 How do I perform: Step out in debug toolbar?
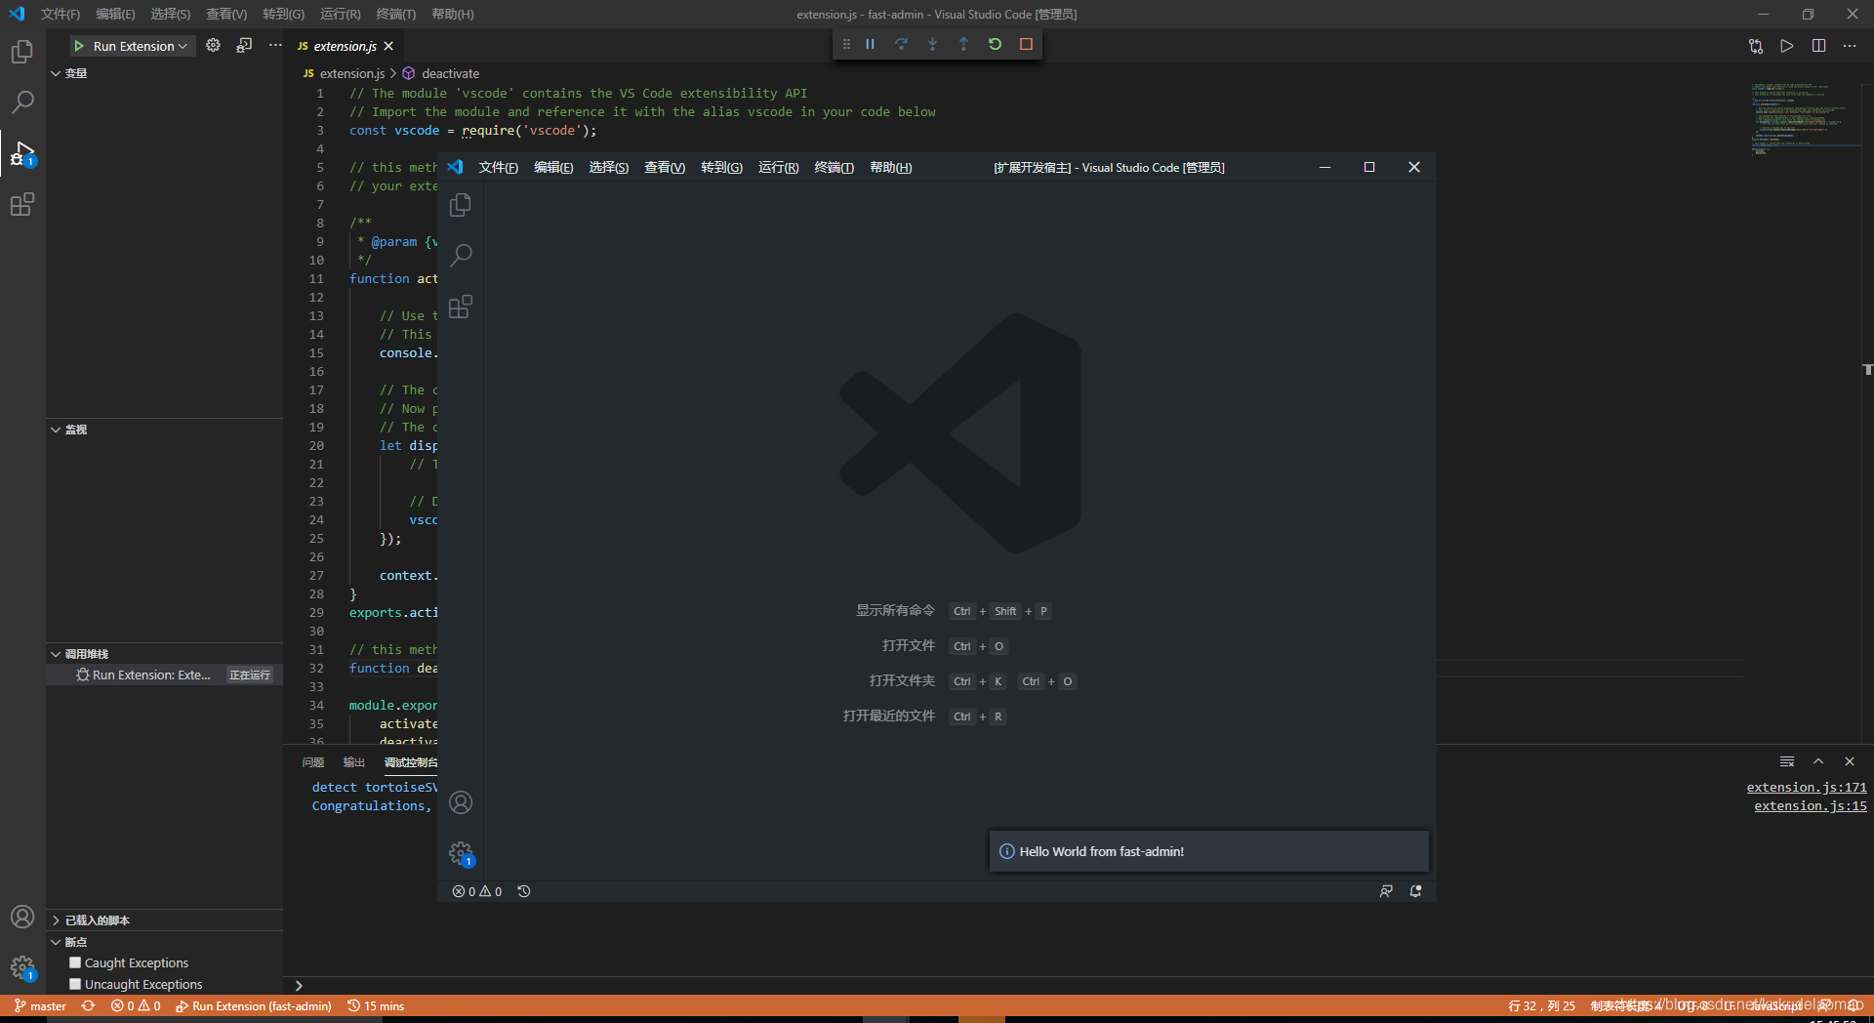click(963, 44)
